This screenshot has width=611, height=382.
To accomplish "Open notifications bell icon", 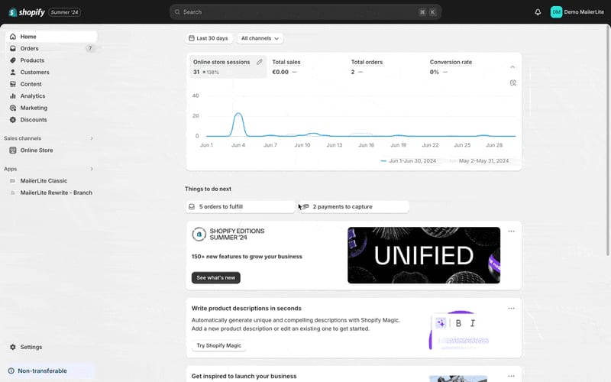I will [x=538, y=12].
